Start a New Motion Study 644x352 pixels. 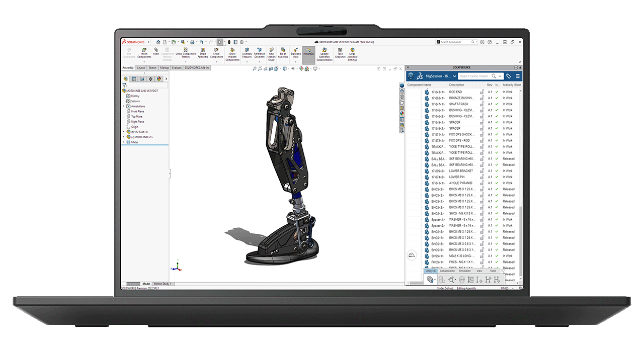[x=271, y=54]
